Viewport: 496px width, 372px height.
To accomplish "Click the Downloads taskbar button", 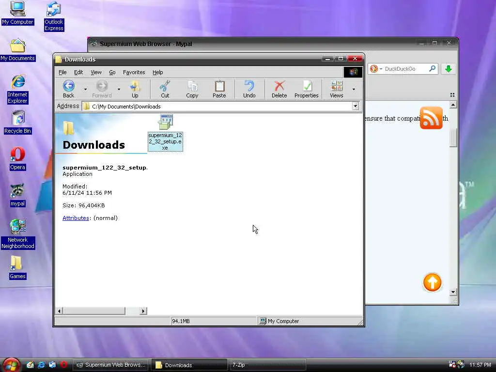I will click(x=189, y=365).
